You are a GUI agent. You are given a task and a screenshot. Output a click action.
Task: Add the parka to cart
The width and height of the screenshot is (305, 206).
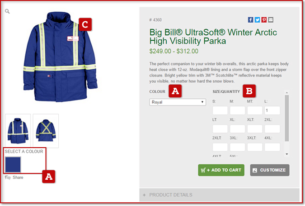pyautogui.click(x=221, y=170)
